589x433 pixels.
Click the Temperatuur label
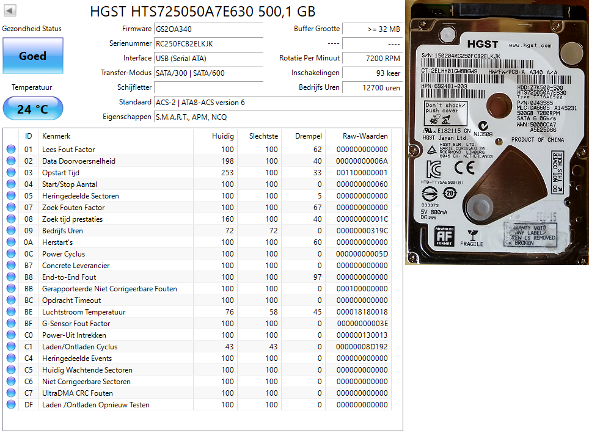[x=32, y=87]
